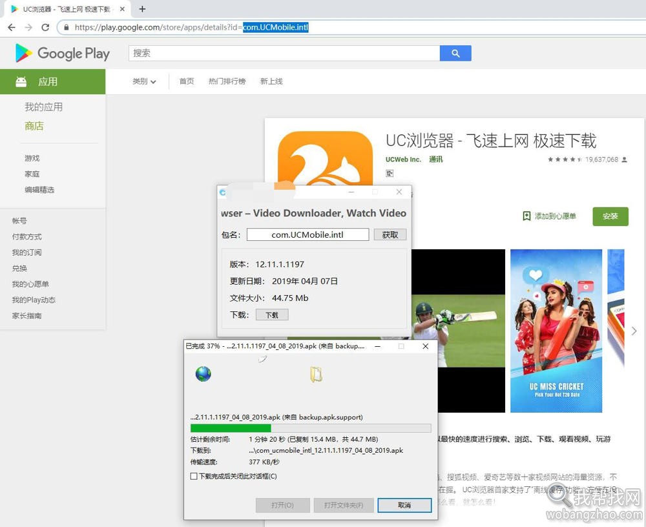Click the 包名 package name input field
Image resolution: width=646 pixels, height=527 pixels.
pyautogui.click(x=307, y=234)
